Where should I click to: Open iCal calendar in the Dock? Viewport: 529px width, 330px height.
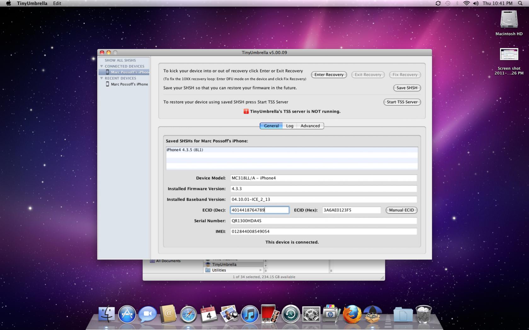209,314
